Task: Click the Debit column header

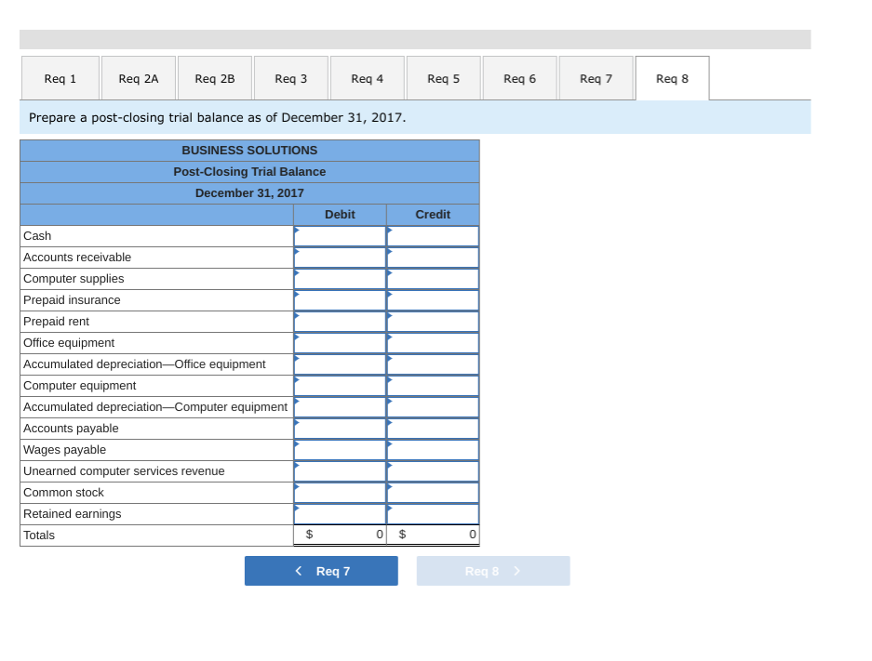Action: click(340, 215)
